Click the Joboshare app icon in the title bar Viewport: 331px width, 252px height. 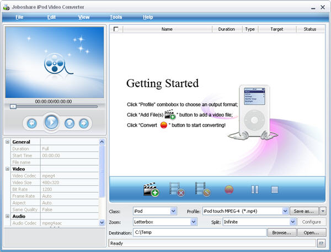click(x=7, y=7)
